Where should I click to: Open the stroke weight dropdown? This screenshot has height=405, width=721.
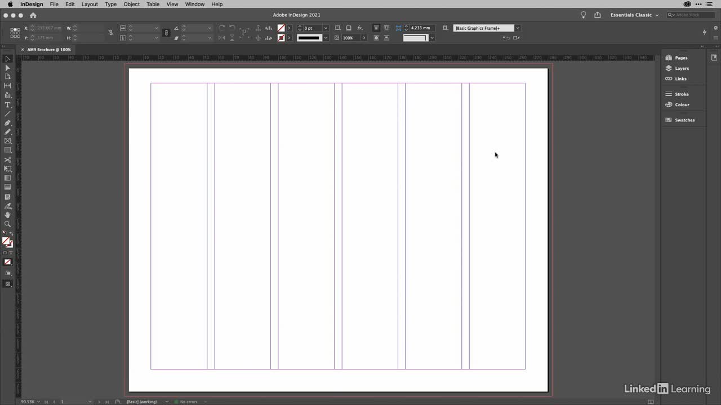(x=326, y=28)
